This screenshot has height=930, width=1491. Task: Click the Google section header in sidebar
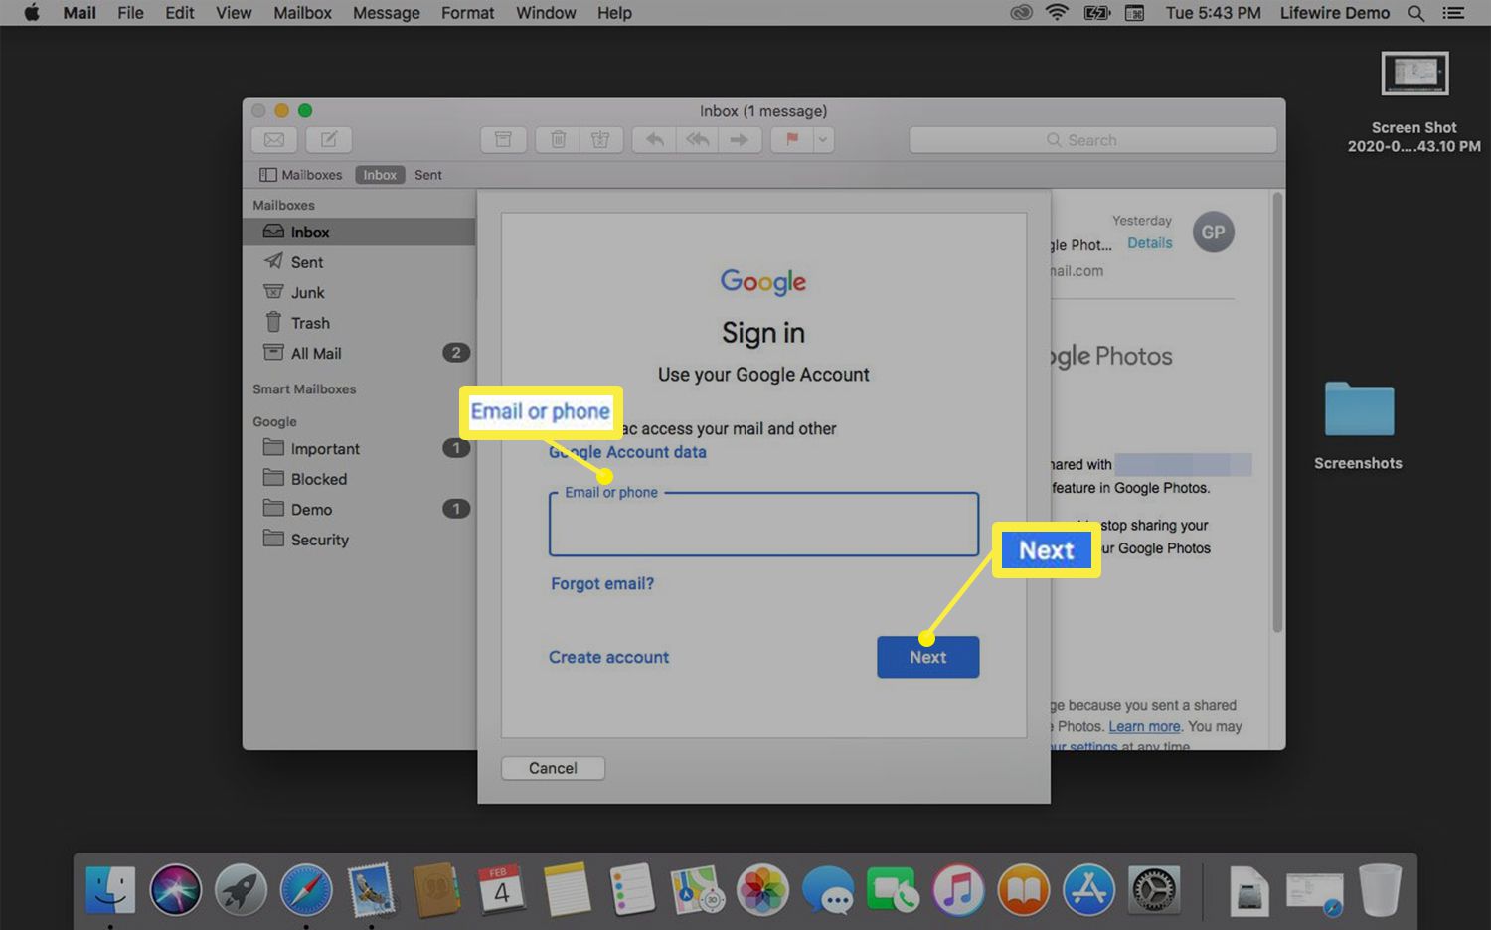tap(274, 422)
